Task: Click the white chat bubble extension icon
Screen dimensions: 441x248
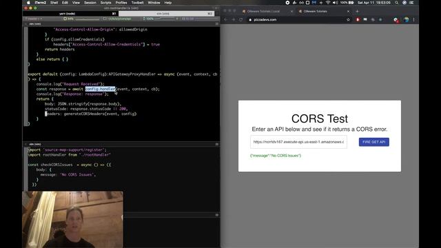Action: click(x=365, y=20)
